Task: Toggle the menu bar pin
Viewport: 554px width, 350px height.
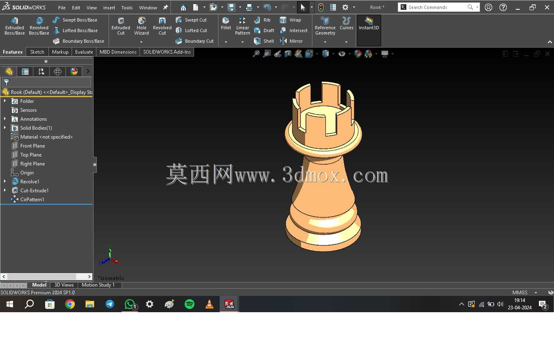Action: [166, 7]
